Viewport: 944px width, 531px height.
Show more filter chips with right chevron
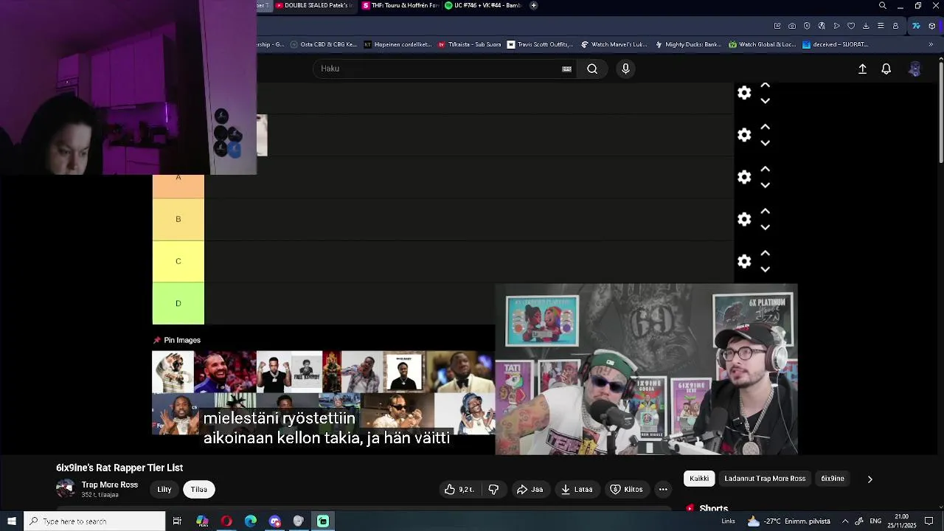pyautogui.click(x=870, y=479)
